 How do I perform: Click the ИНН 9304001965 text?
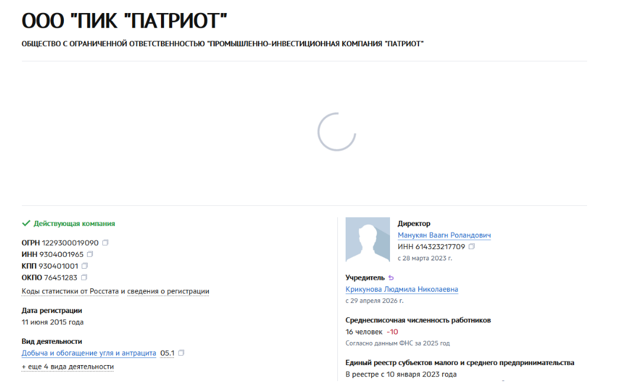(x=52, y=254)
